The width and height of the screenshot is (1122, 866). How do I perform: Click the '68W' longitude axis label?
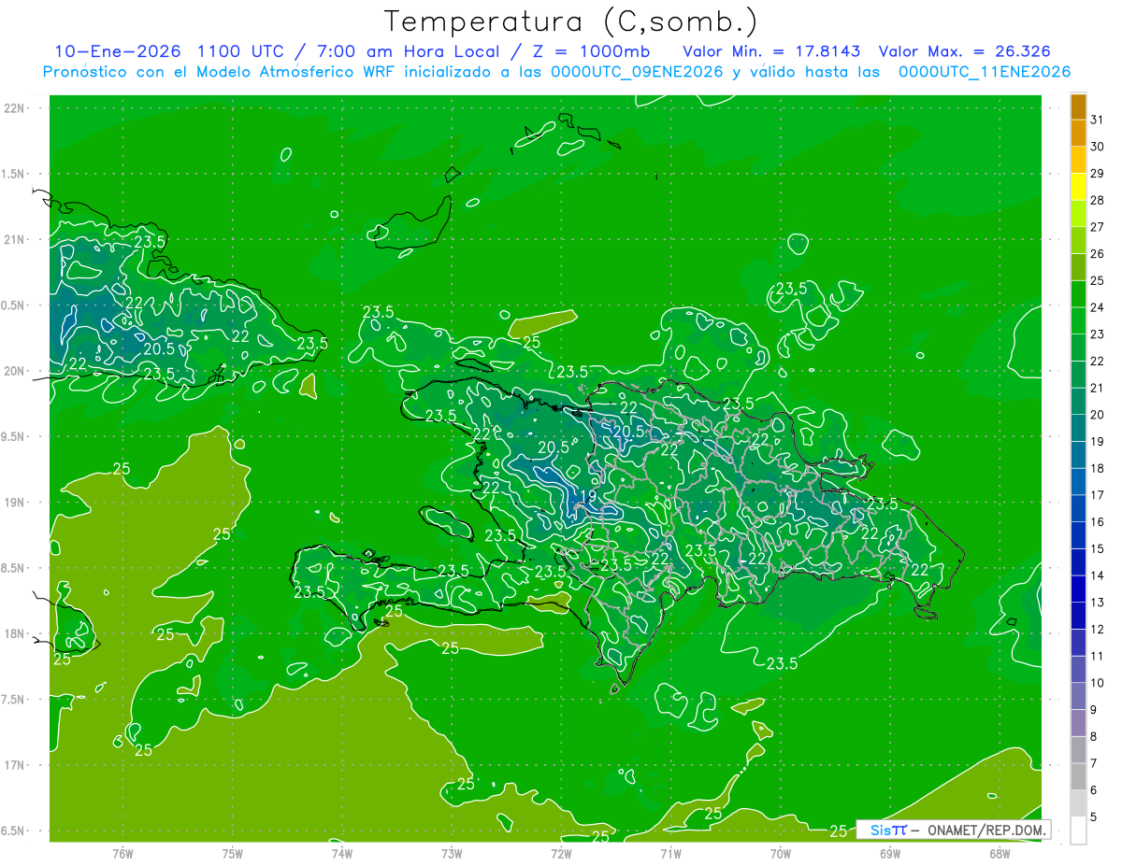(x=1000, y=854)
